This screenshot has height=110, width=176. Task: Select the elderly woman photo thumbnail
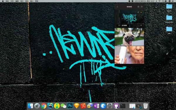click(129, 55)
